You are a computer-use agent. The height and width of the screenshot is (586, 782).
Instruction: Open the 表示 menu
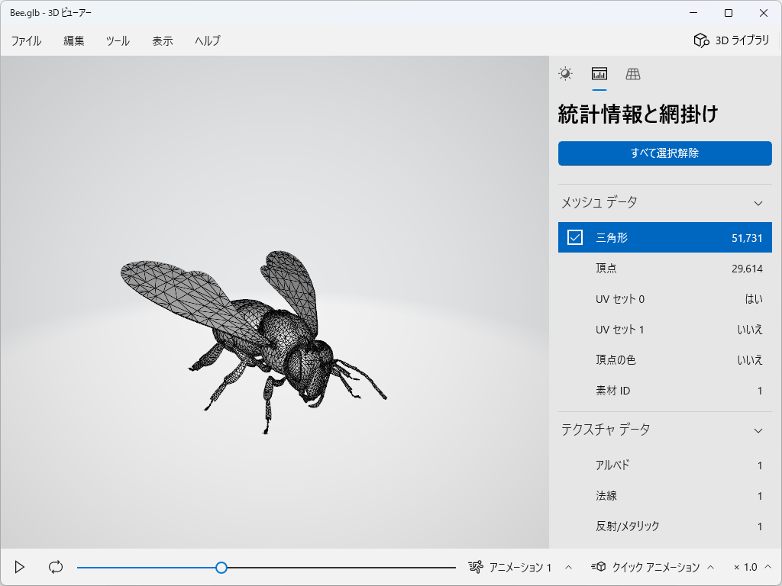(163, 41)
